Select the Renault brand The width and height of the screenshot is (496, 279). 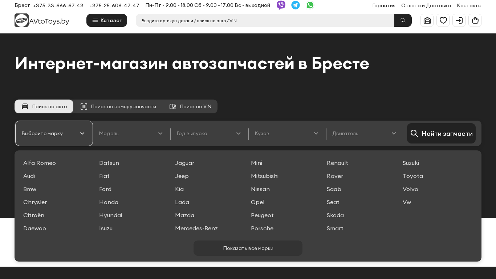pyautogui.click(x=337, y=163)
